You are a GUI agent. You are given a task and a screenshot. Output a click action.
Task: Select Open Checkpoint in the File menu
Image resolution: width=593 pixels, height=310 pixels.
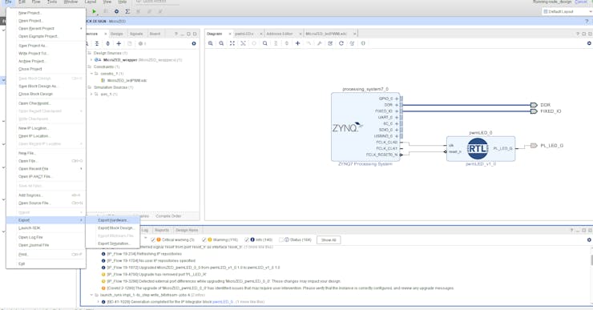46,103
